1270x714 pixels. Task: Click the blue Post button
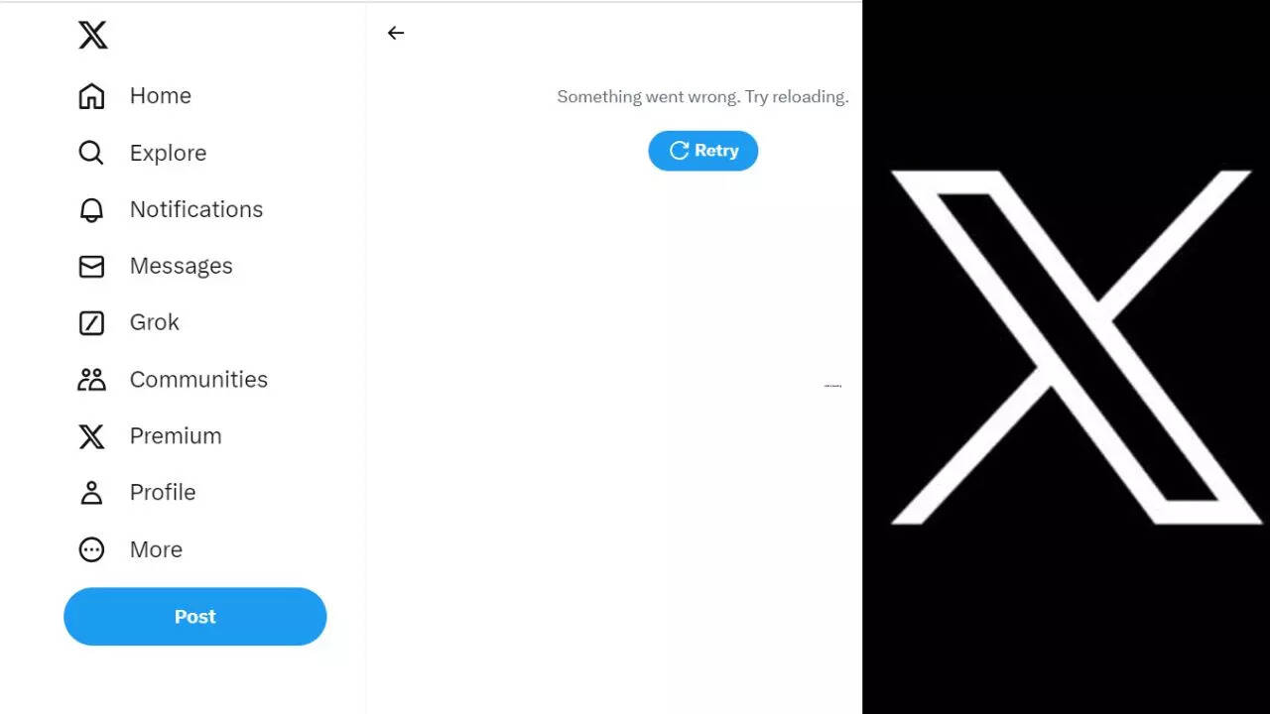(195, 617)
